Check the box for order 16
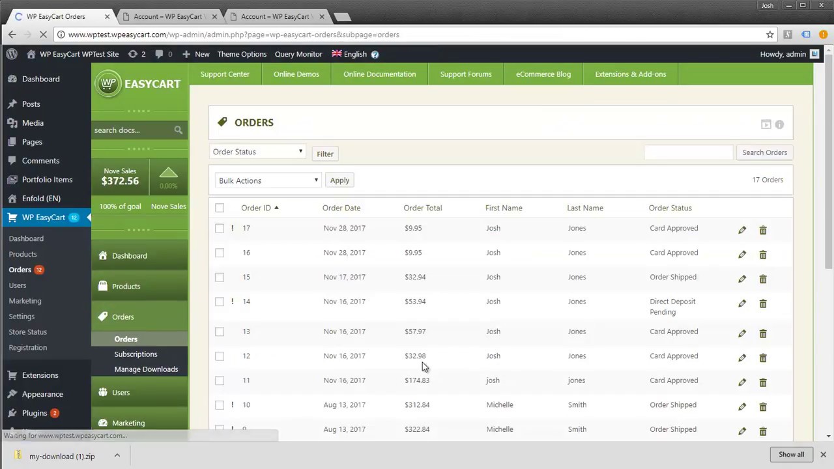Screen dimensions: 834x469 [x=220, y=253]
